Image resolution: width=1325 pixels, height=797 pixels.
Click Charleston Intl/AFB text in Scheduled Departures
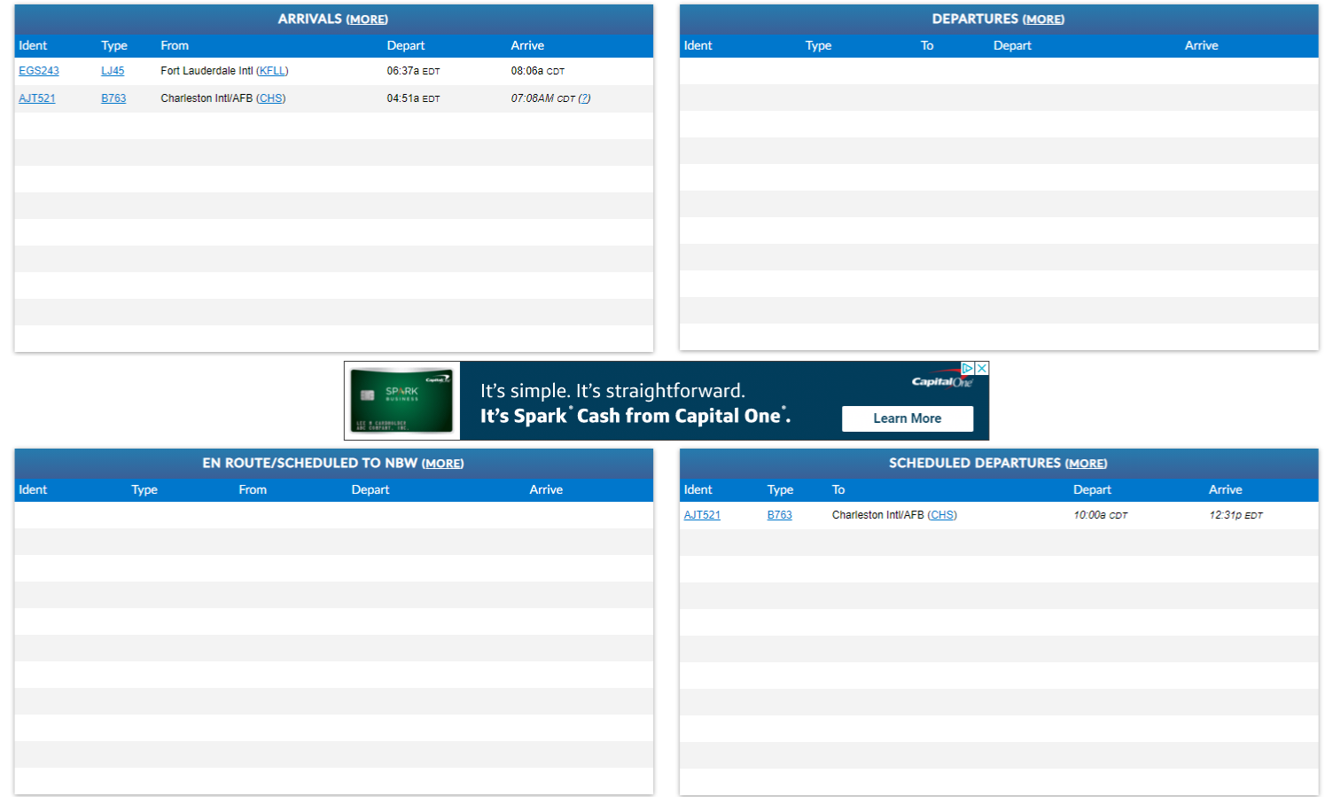point(877,515)
